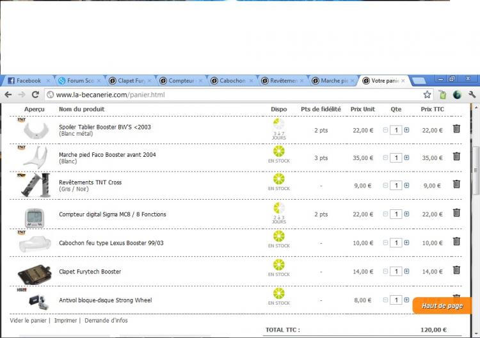480x338 pixels.
Task: Delete Spoiler Tablier Booster with trash icon
Action: [x=456, y=129]
